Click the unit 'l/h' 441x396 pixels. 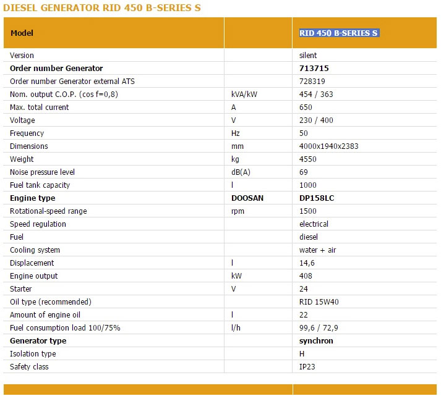pyautogui.click(x=236, y=328)
